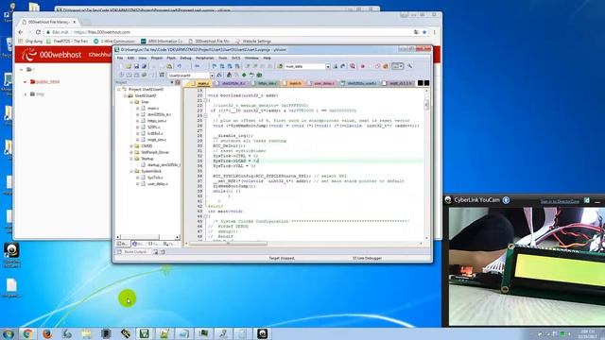Collapse the User group in project tree
The height and width of the screenshot is (340, 605).
click(x=131, y=102)
